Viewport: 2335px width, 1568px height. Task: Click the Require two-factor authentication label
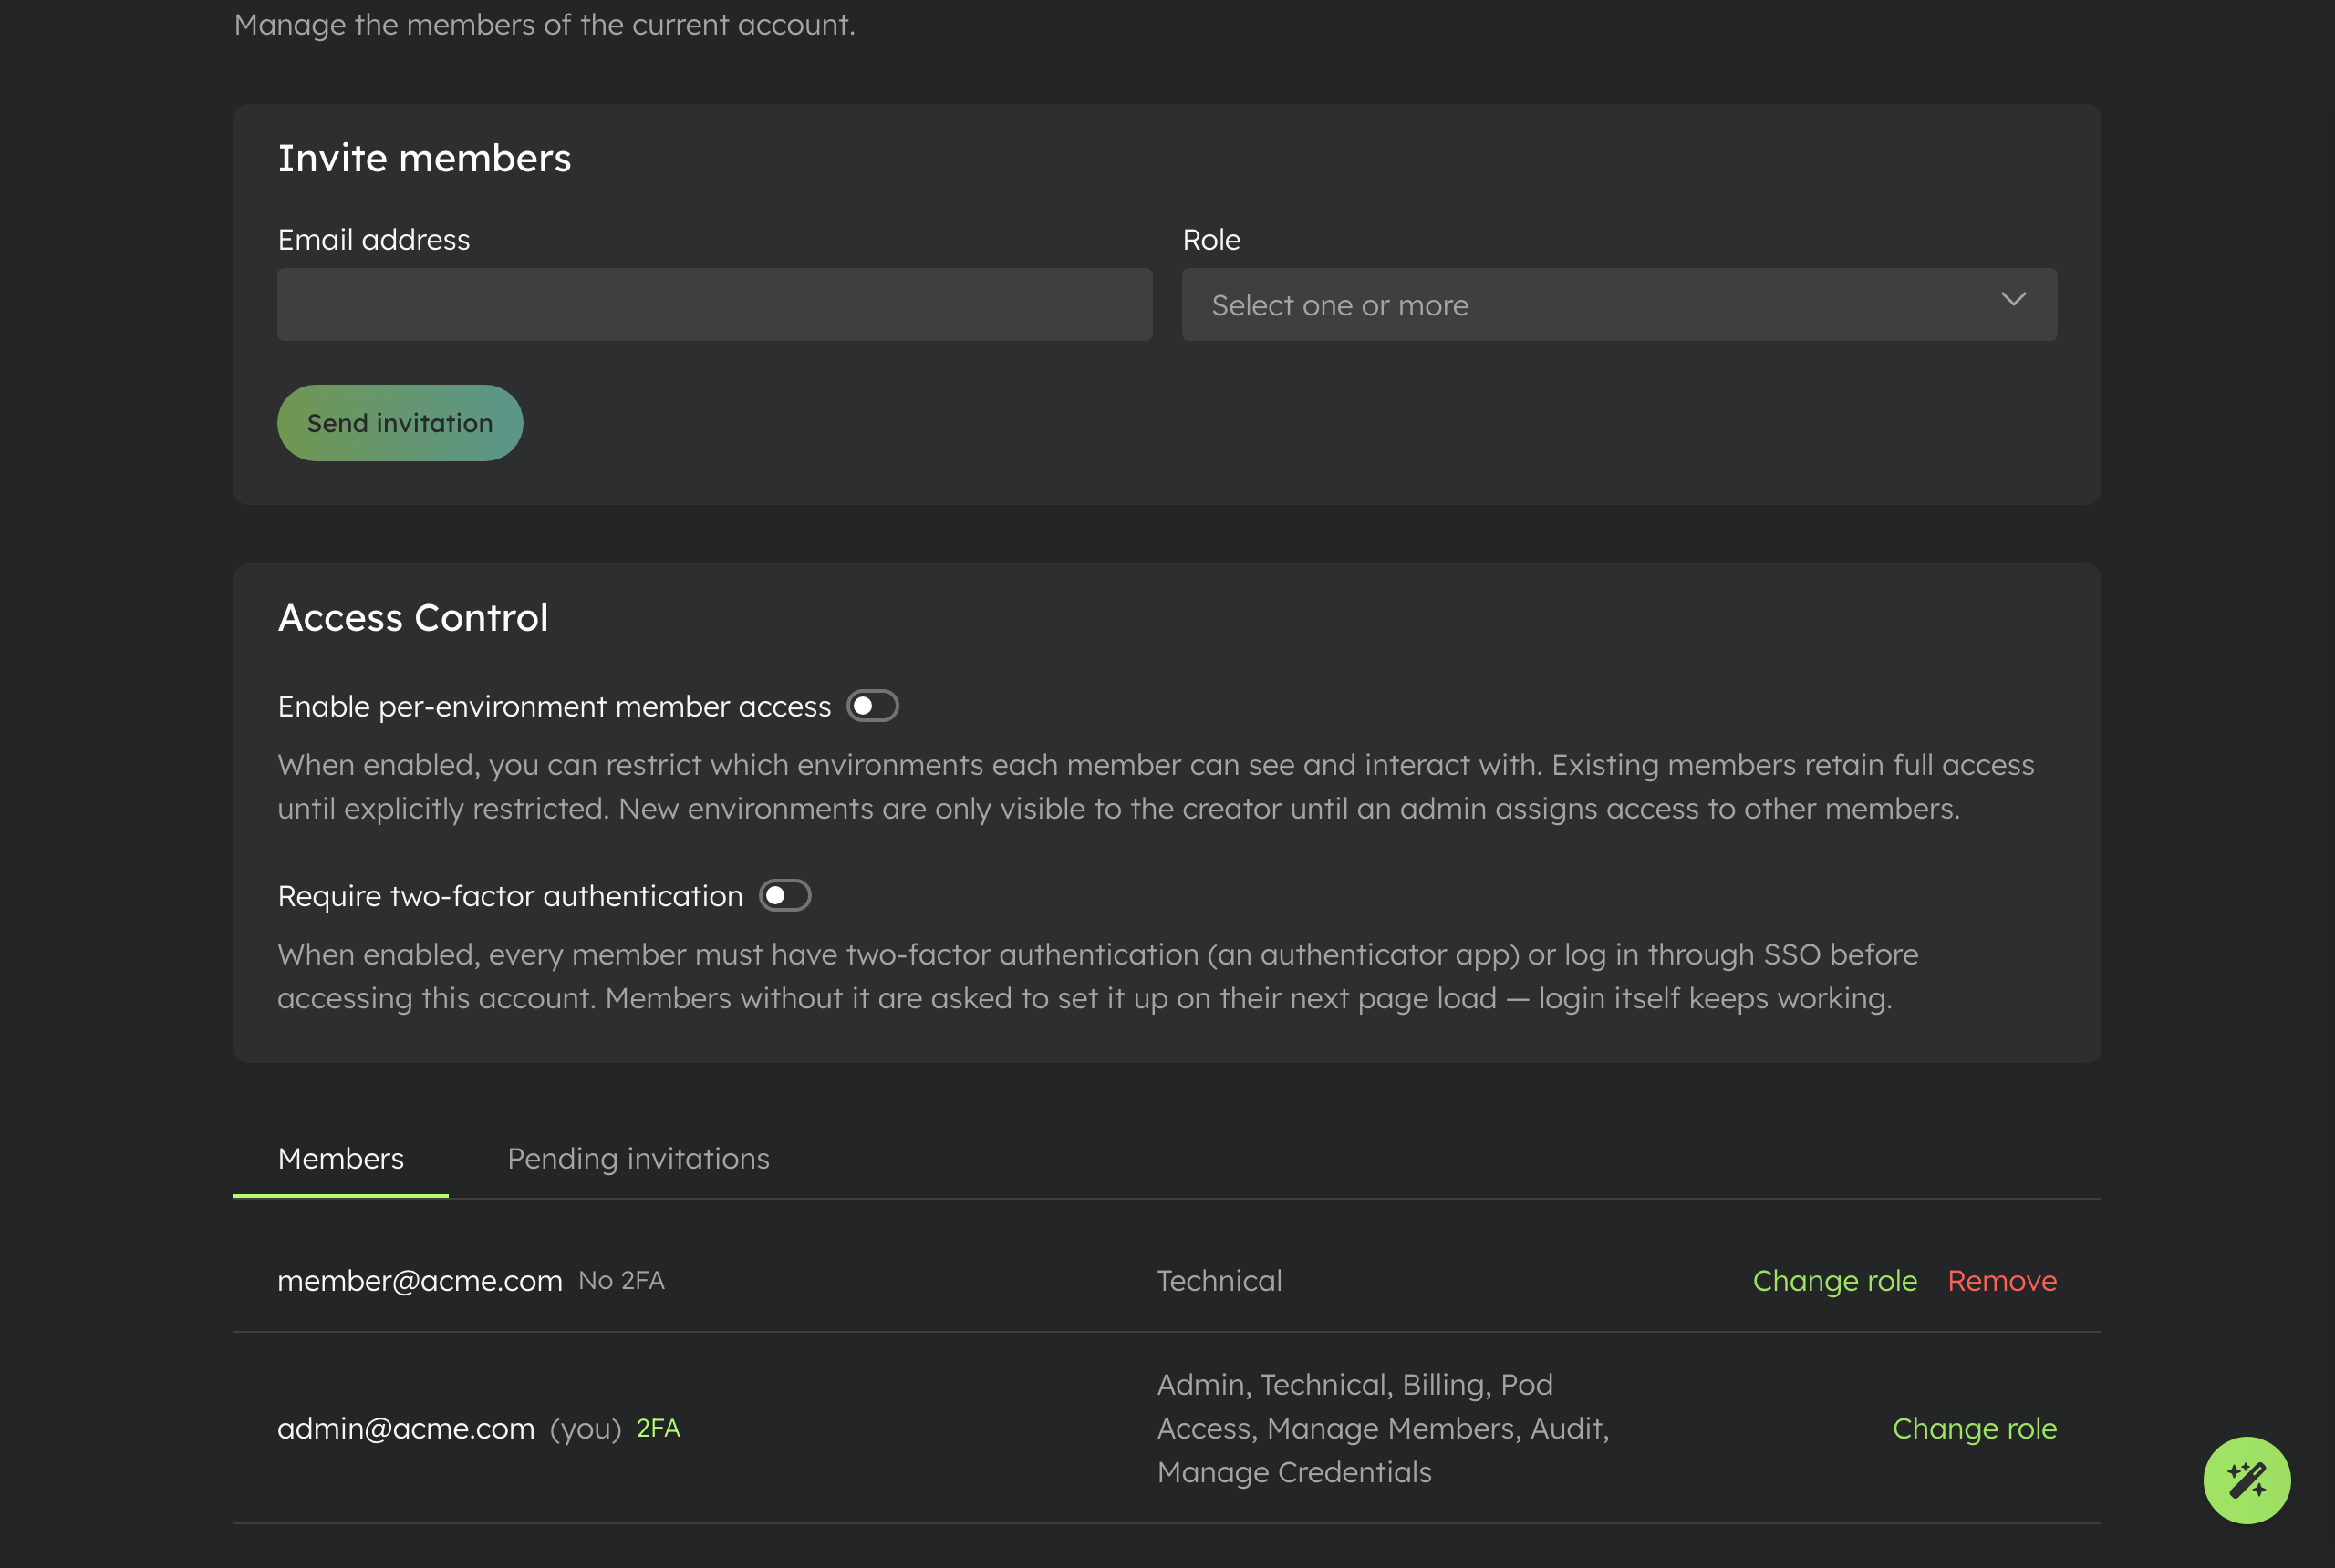(x=510, y=897)
